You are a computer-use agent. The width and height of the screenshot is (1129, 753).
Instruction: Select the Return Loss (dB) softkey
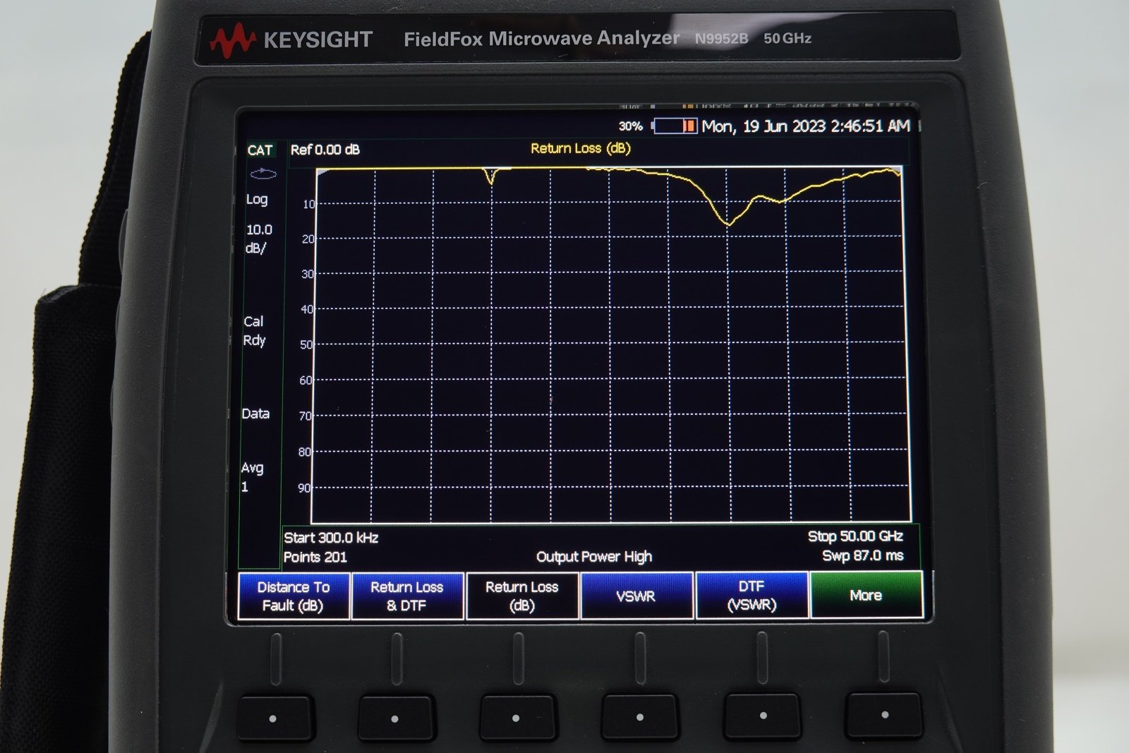[x=522, y=596]
